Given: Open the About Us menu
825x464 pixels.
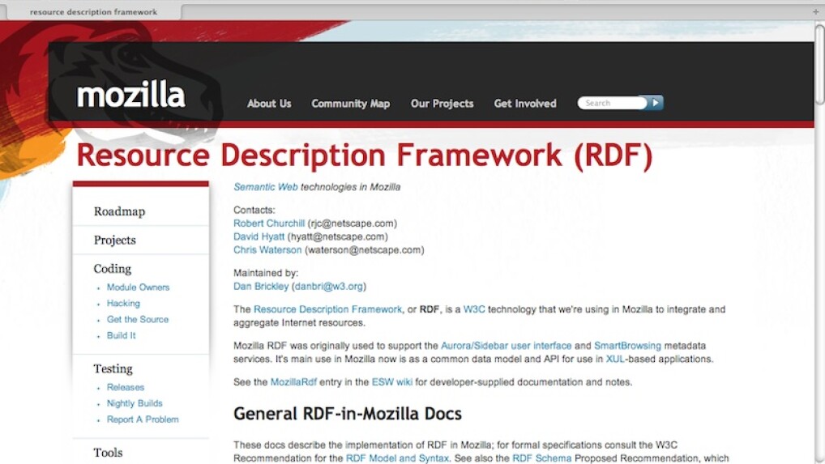Looking at the screenshot, I should pos(269,104).
